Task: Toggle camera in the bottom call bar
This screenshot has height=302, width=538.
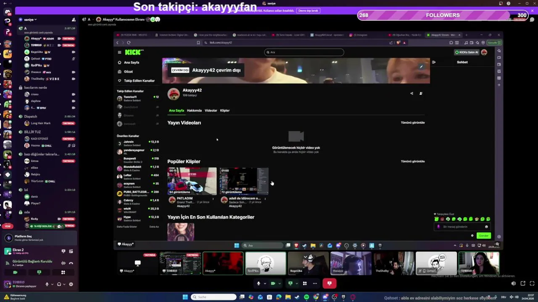Action: coord(273,284)
